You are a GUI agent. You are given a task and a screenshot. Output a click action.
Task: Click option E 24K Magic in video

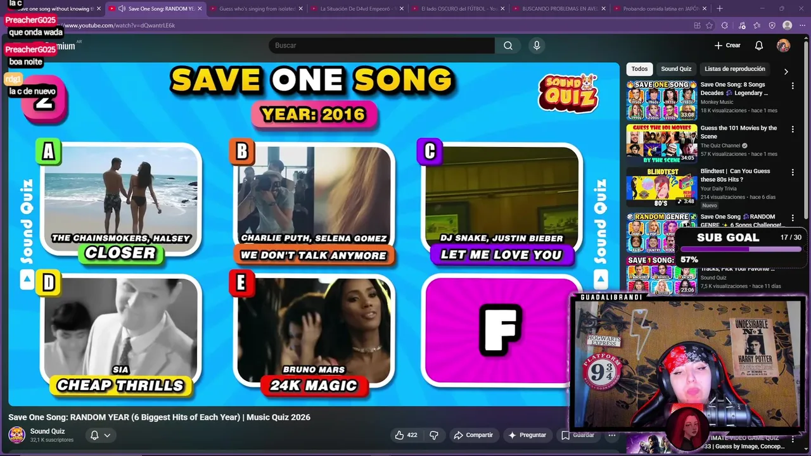tap(314, 336)
